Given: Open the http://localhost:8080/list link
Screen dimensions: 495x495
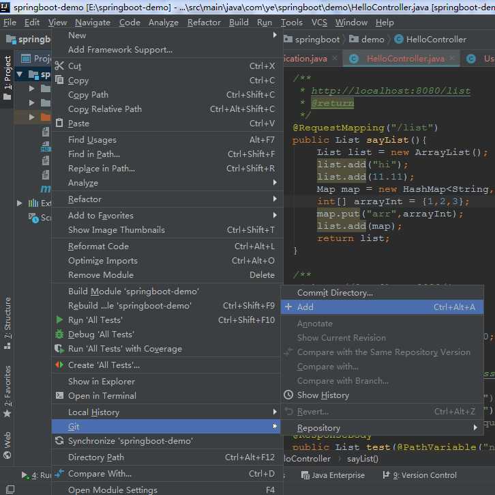Looking at the screenshot, I should (391, 91).
